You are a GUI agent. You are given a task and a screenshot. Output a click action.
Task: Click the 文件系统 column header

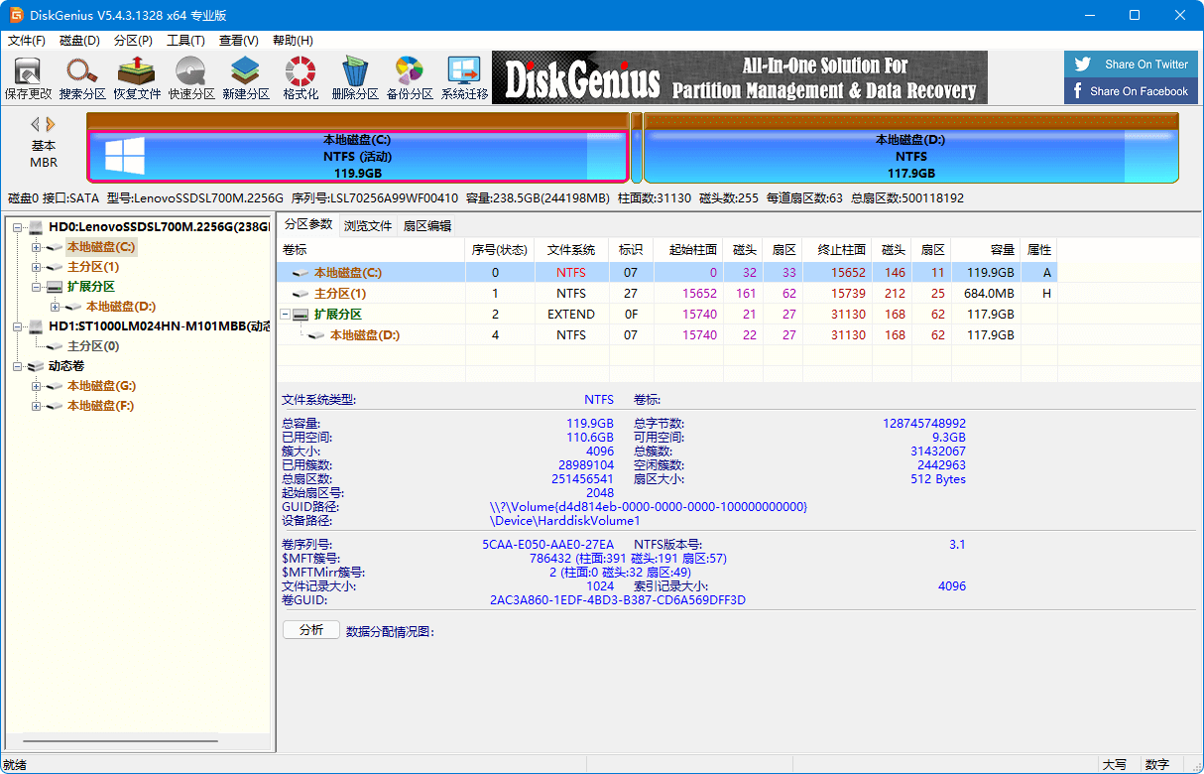point(571,249)
